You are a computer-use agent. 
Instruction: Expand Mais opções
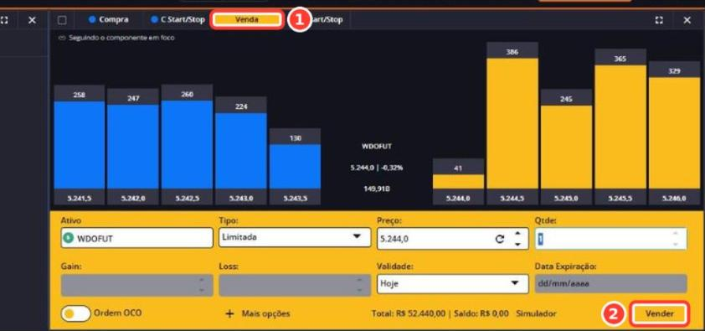pos(257,313)
